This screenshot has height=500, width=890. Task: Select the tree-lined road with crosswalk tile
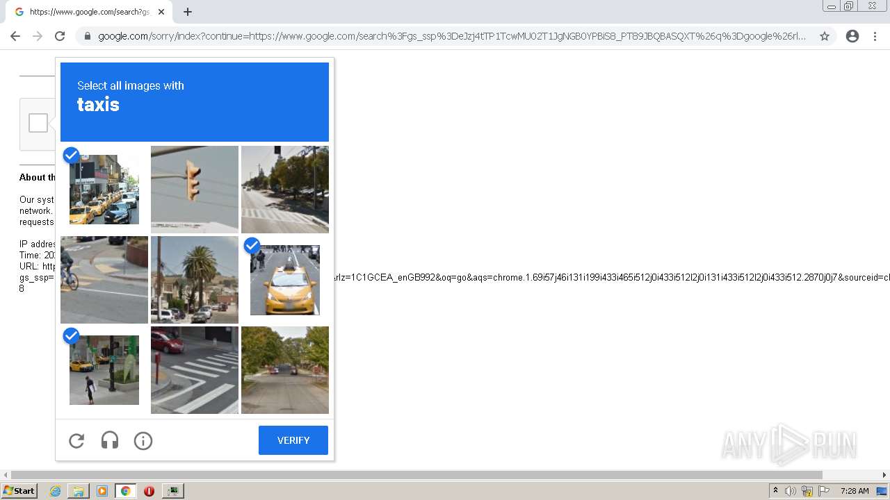click(285, 190)
